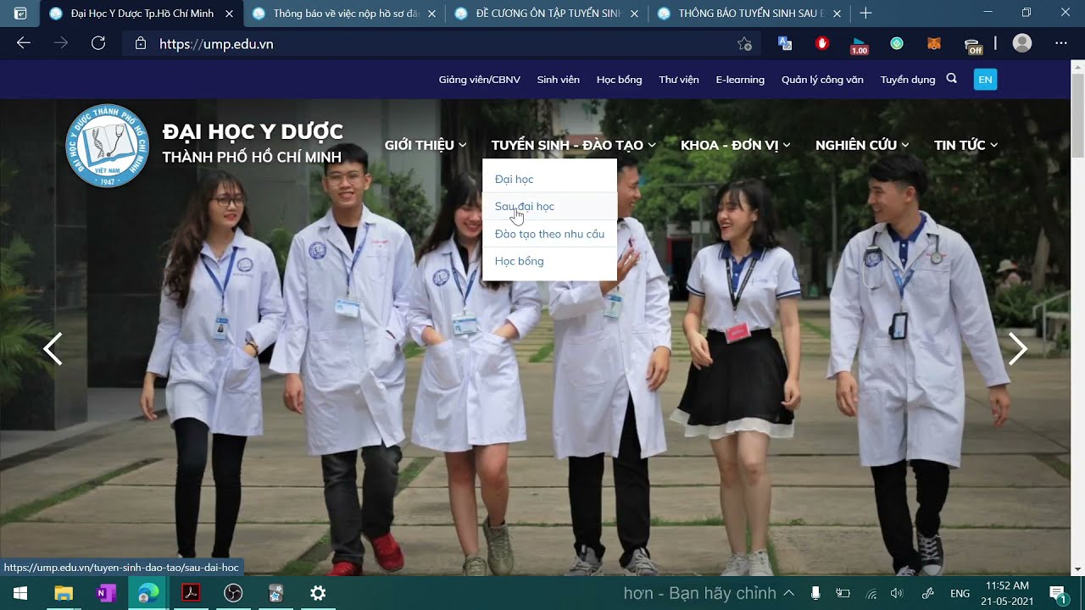Add this page to favorites
Screen dimensions: 1085x610
[x=744, y=44]
